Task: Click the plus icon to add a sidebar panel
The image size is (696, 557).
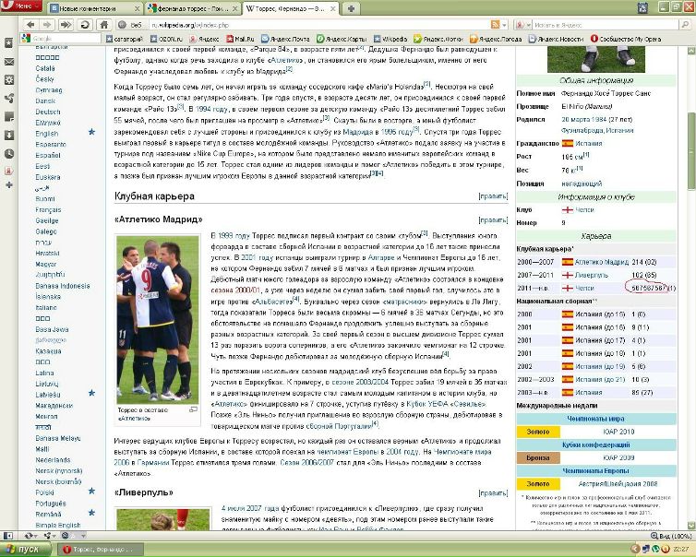Action: click(8, 184)
